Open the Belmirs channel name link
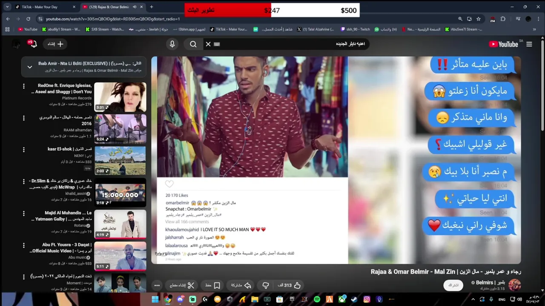The width and height of the screenshot is (545, 306). click(x=490, y=283)
